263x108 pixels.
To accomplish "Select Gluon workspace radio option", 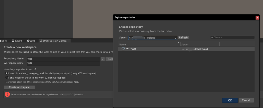I will [x=7, y=77].
